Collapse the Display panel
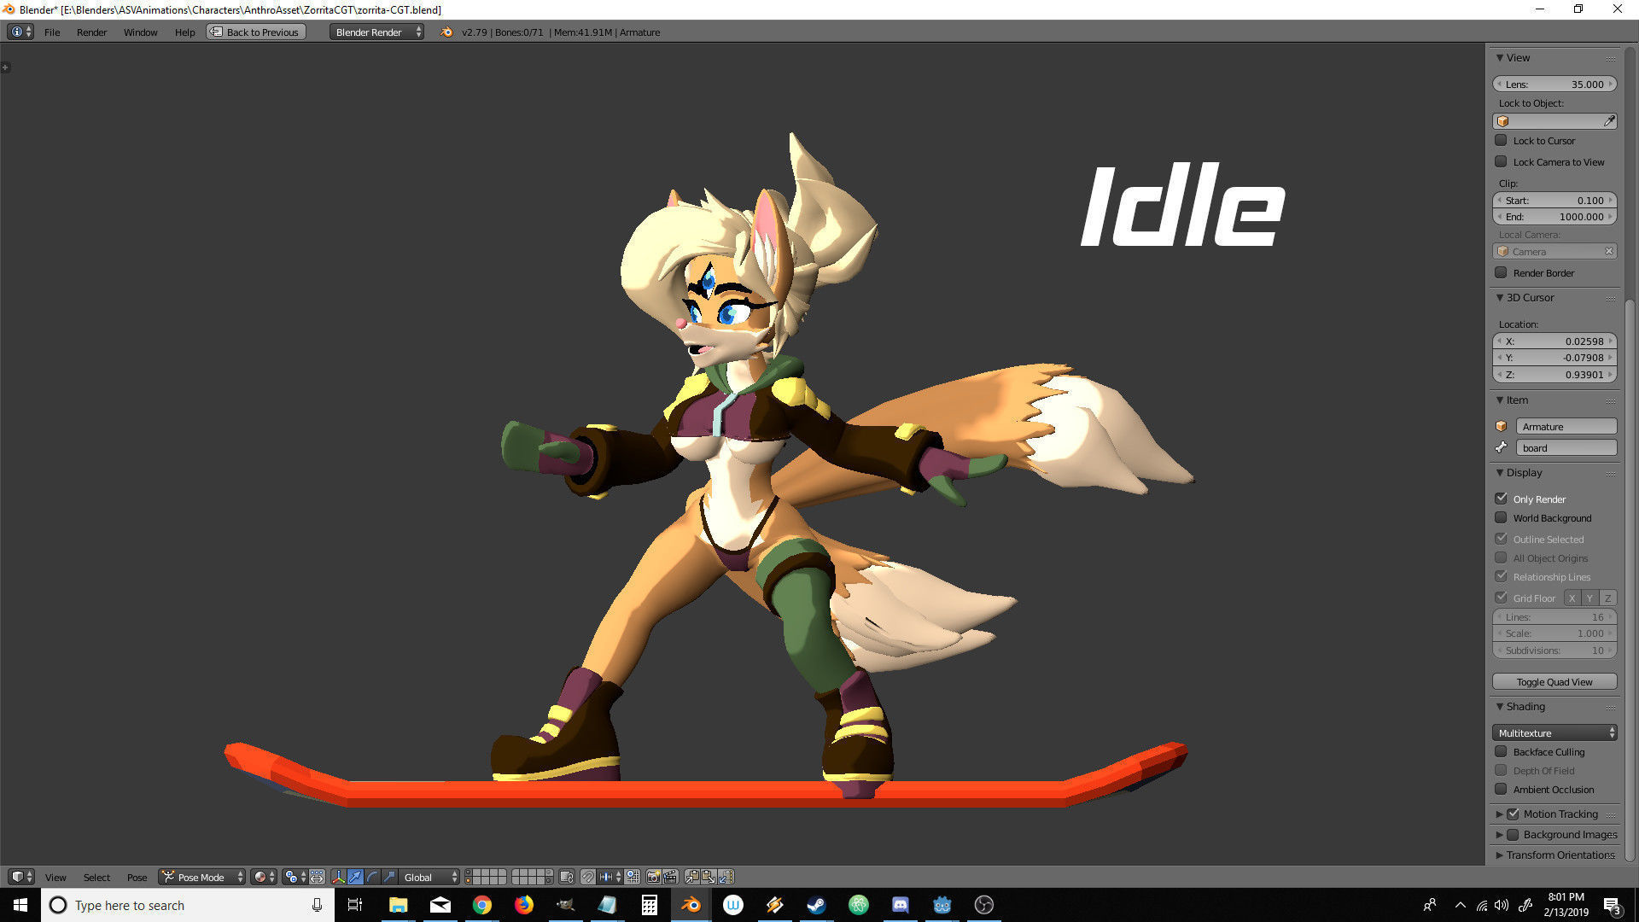Screen dimensions: 1639x922 1500,472
